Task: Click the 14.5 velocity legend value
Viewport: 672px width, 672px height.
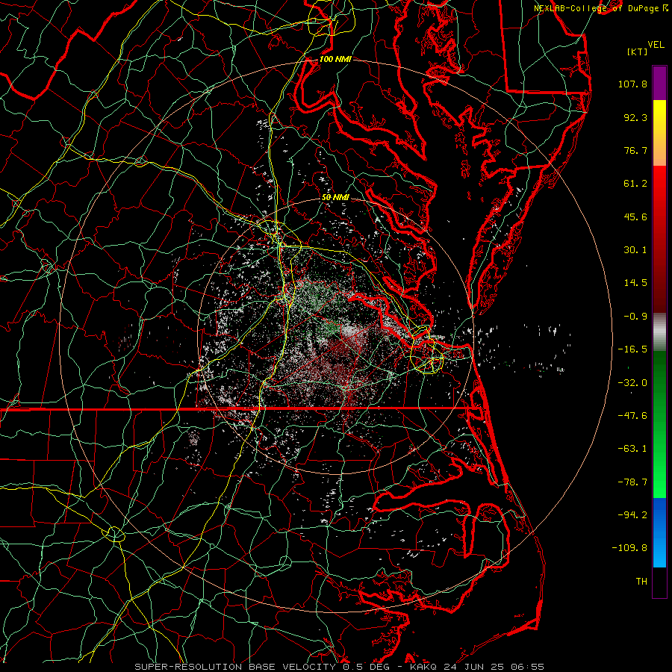Action: click(635, 283)
